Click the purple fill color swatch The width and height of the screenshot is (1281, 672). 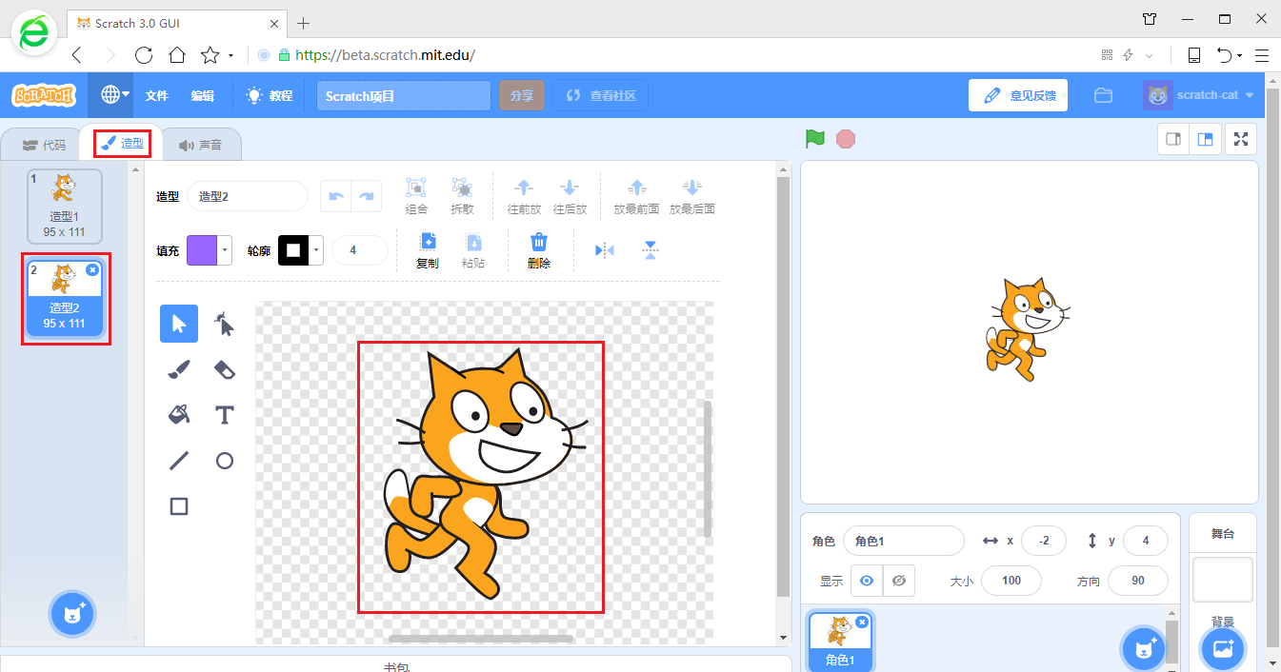point(202,250)
